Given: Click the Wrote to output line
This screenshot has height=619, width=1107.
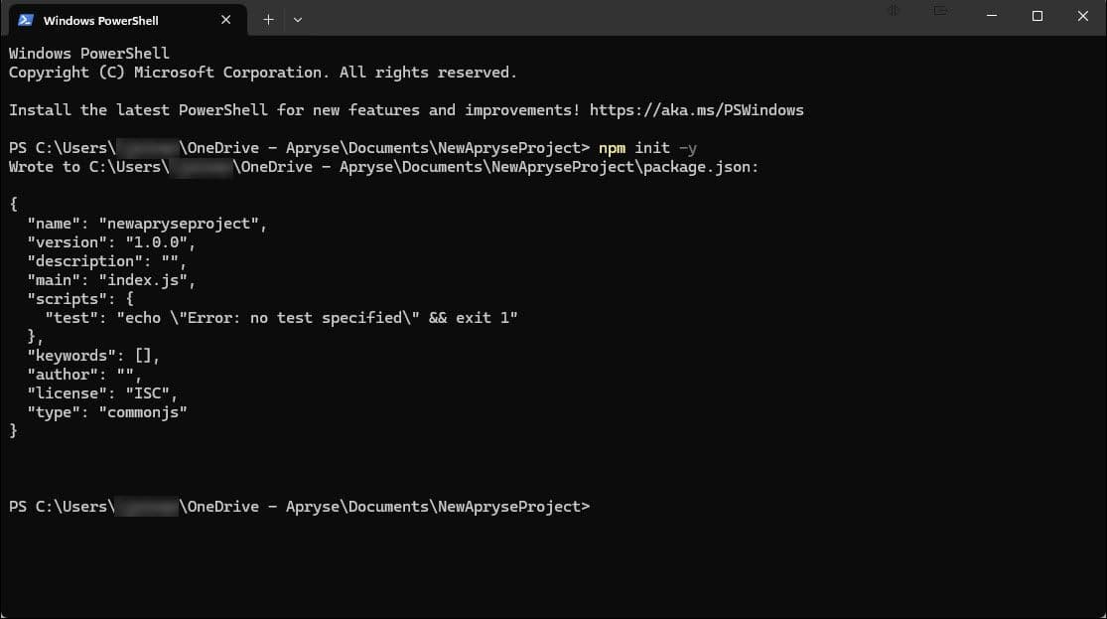Looking at the screenshot, I should 298,166.
